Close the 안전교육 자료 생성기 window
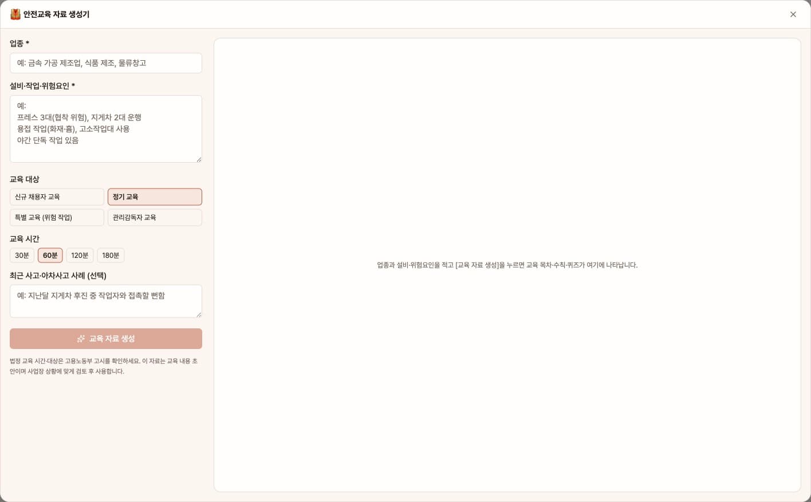 [x=793, y=14]
